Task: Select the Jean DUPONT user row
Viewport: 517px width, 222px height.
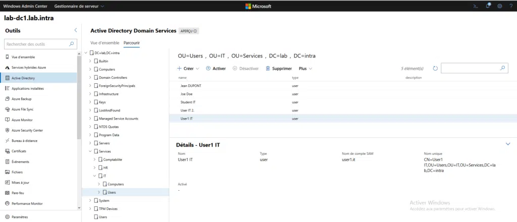Action: click(343, 86)
